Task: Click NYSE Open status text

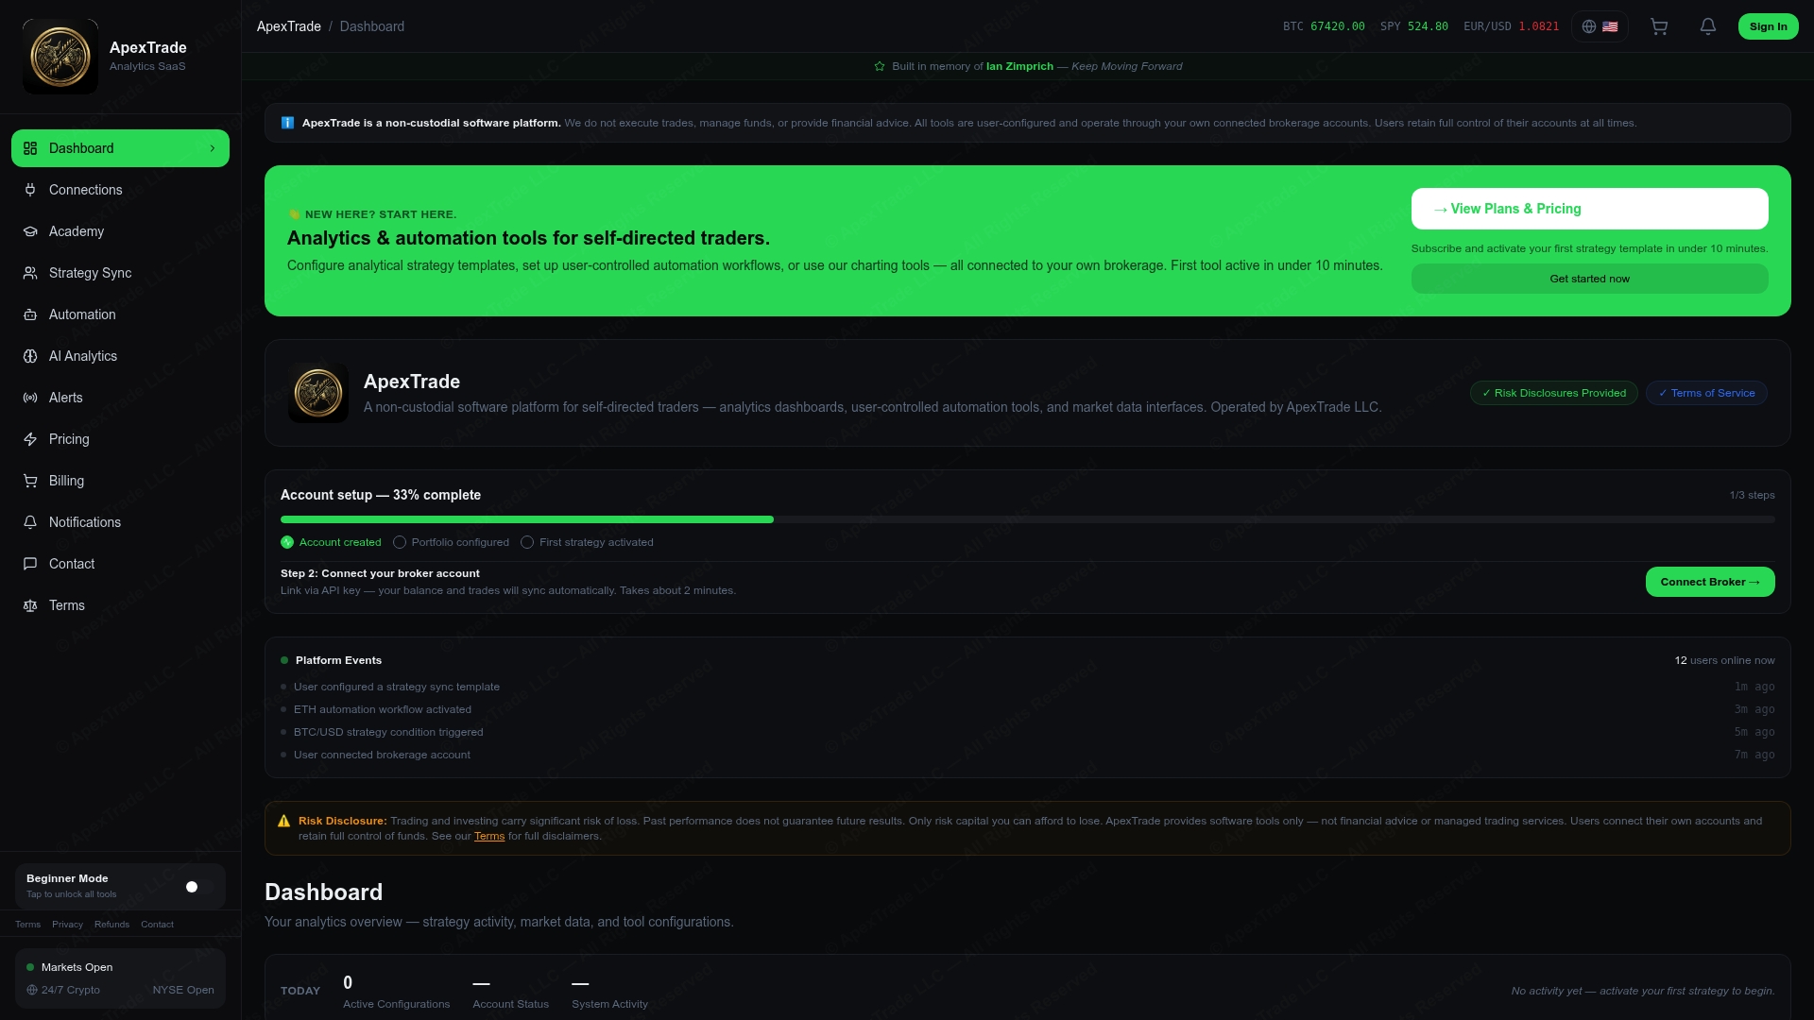Action: pyautogui.click(x=183, y=990)
